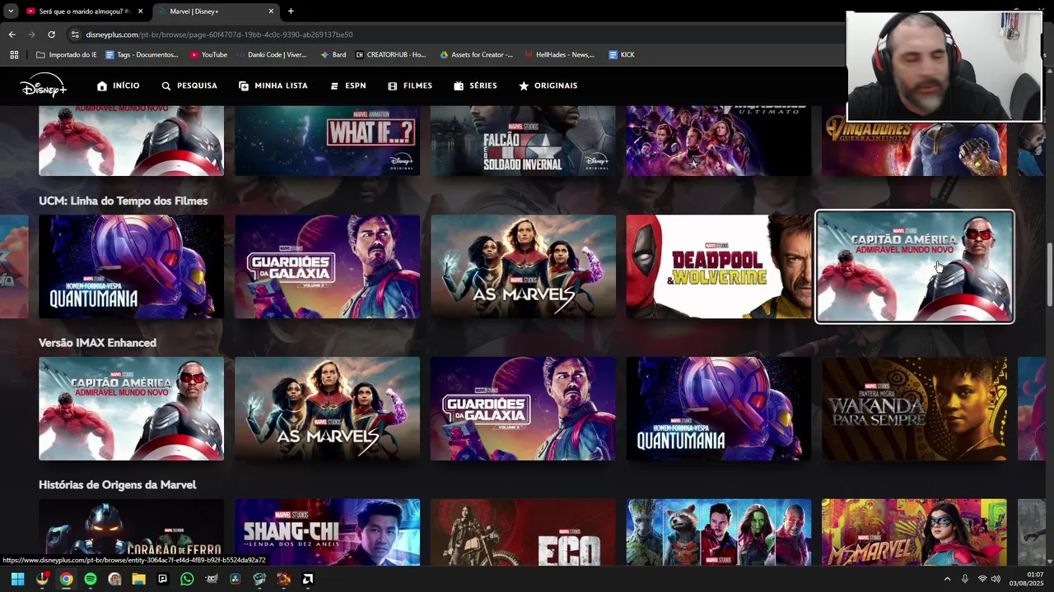The width and height of the screenshot is (1054, 592).
Task: Open Guardiões da Galáxia in UCM row
Action: pos(328,266)
